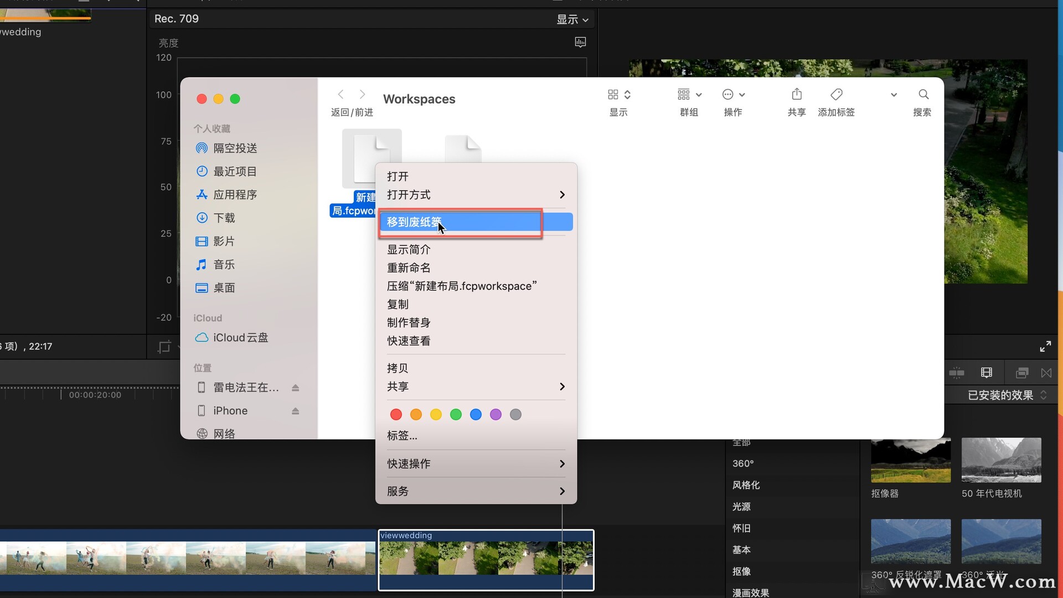Image resolution: width=1063 pixels, height=598 pixels.
Task: Choose 复制 in context menu
Action: coord(476,305)
